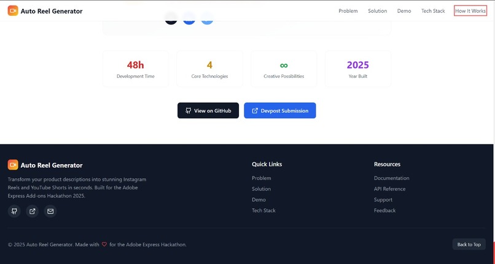Open Feedback under Resources
The image size is (495, 264).
[x=385, y=210]
